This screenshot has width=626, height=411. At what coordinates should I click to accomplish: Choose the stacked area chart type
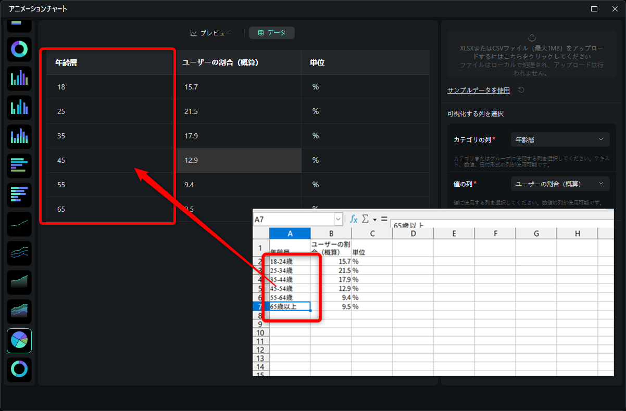click(19, 312)
